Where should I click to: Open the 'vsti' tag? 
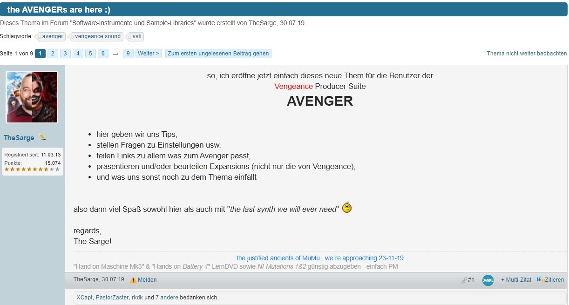136,36
